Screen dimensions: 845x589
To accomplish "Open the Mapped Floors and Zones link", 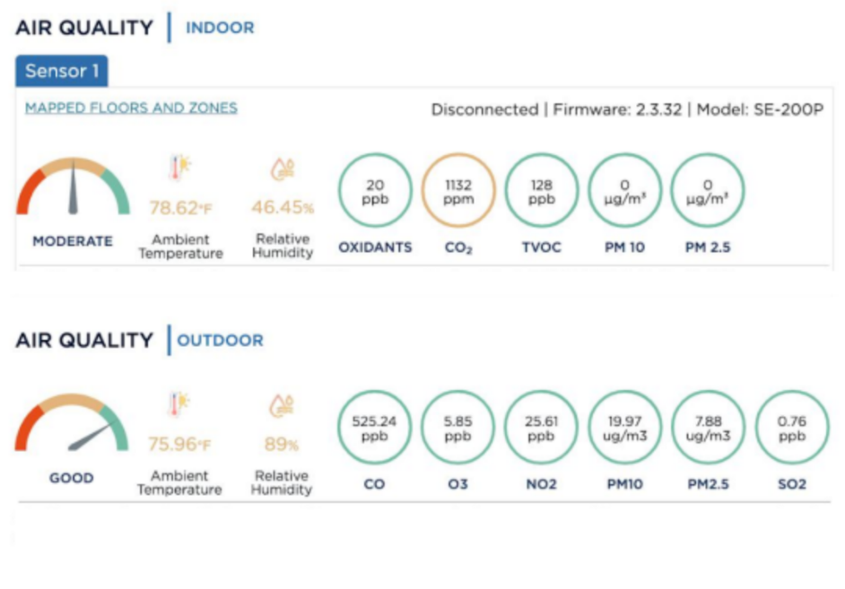I will click(x=131, y=108).
